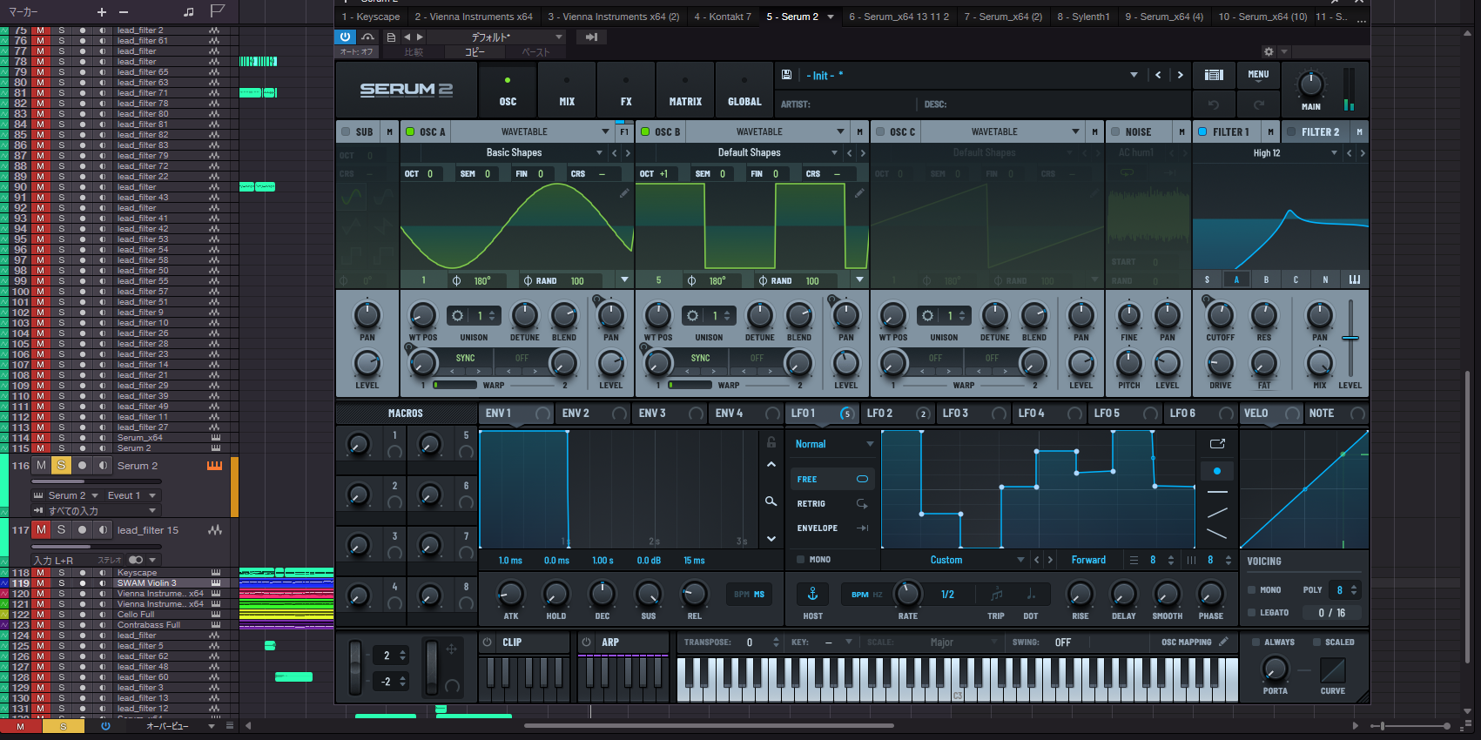
Task: Click the music note icon in track header
Action: (x=189, y=11)
